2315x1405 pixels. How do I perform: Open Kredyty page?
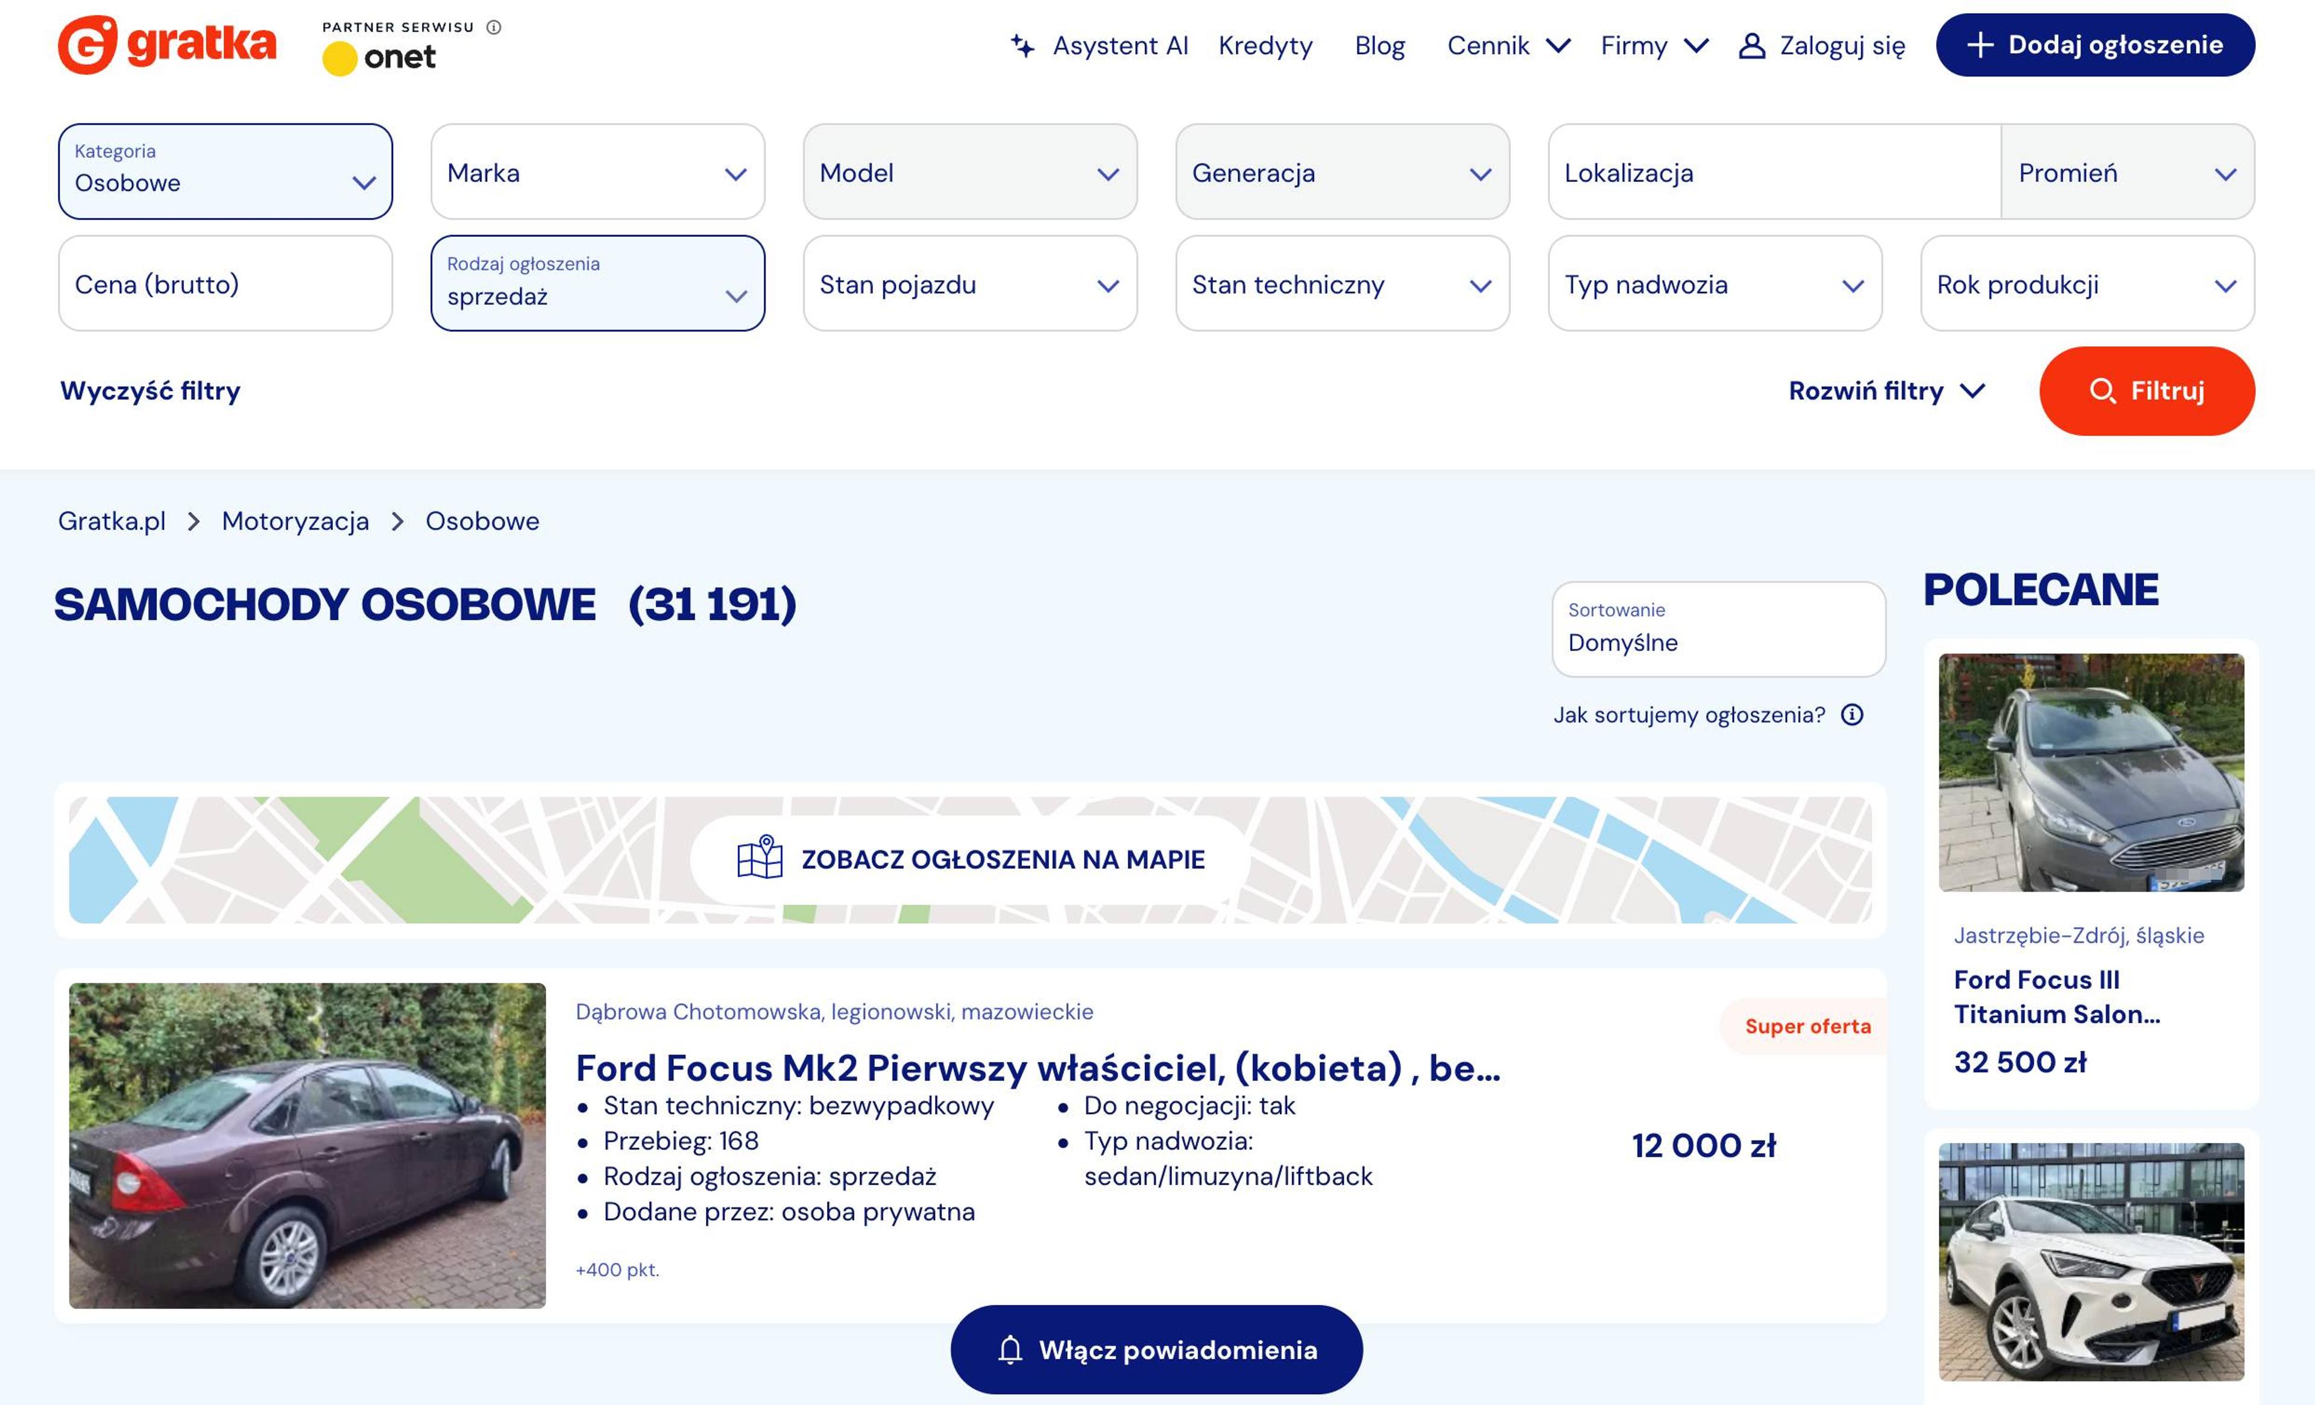point(1265,45)
